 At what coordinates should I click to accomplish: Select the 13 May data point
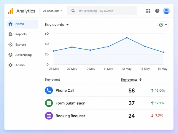pyautogui.click(x=145, y=47)
